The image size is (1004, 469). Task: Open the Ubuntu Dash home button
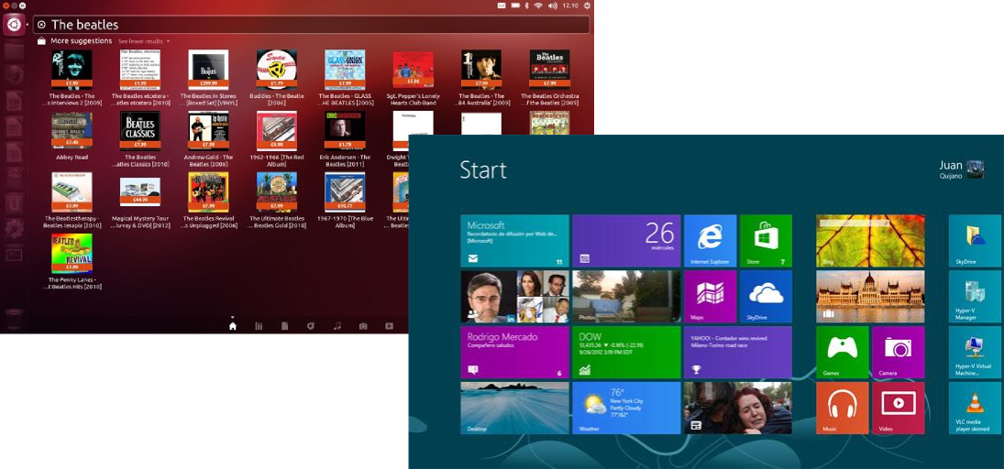pos(14,25)
